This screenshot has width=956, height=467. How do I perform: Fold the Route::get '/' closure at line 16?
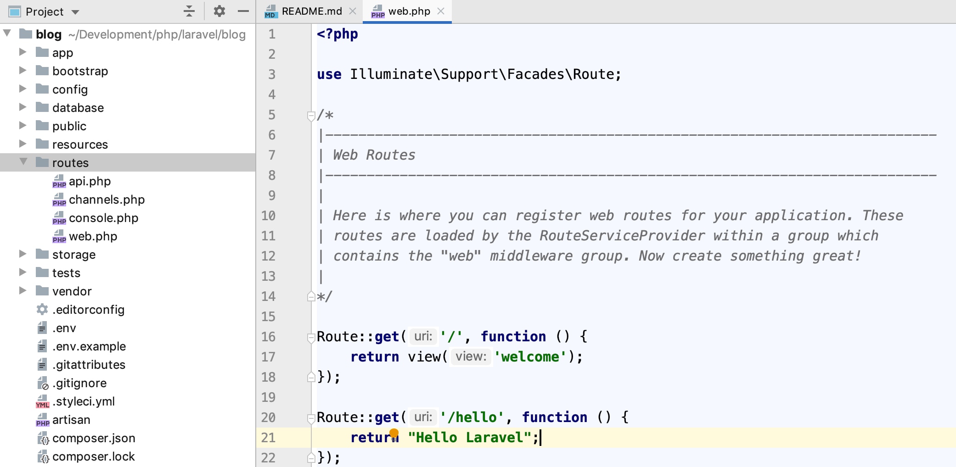[x=311, y=338]
